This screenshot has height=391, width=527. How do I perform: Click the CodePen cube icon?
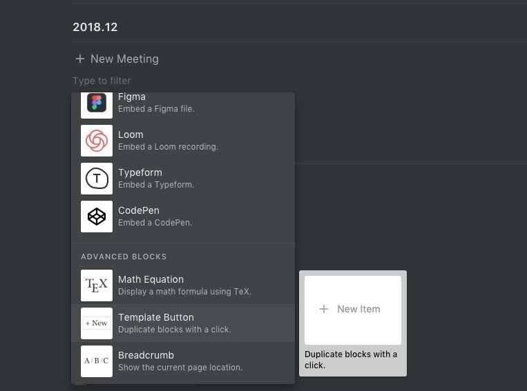(97, 217)
